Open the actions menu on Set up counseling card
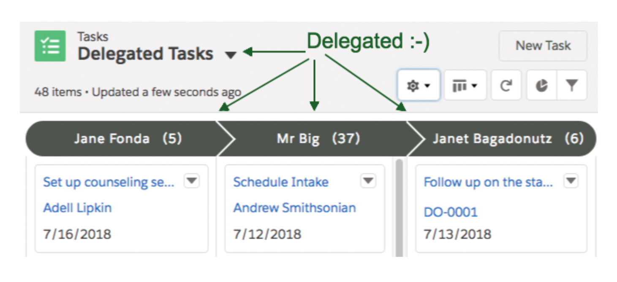 192,181
